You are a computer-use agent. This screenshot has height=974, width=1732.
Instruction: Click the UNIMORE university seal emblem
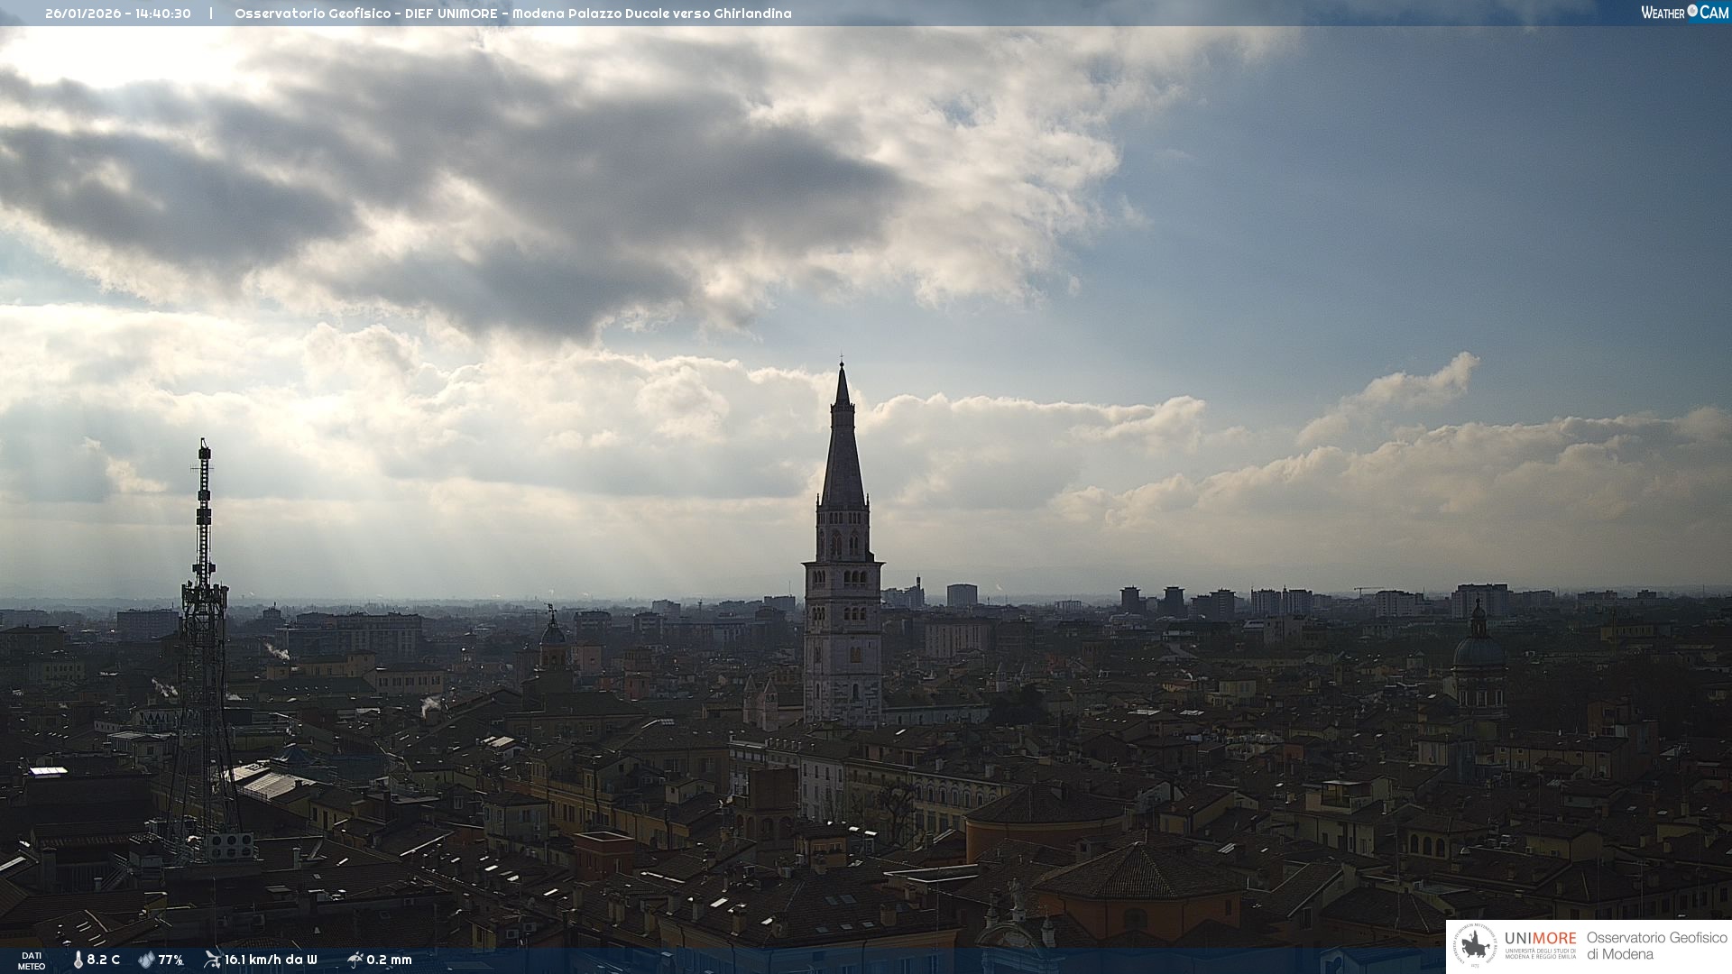[x=1475, y=946]
